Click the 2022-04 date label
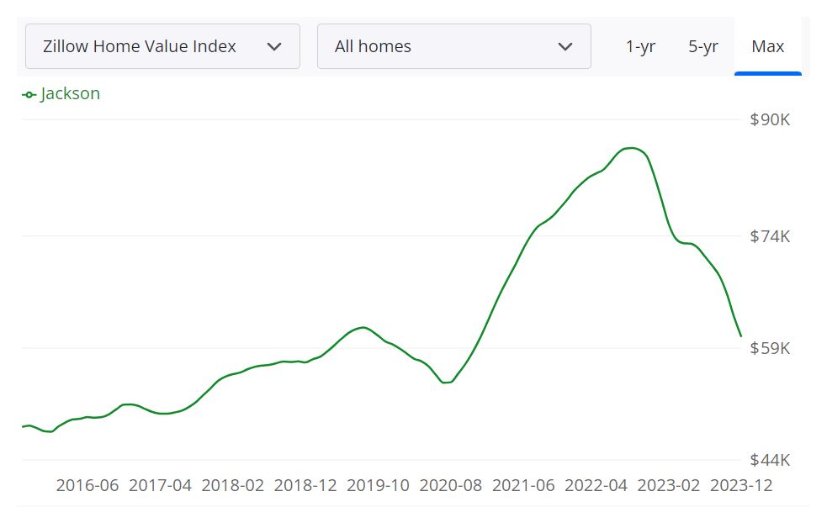 [596, 485]
